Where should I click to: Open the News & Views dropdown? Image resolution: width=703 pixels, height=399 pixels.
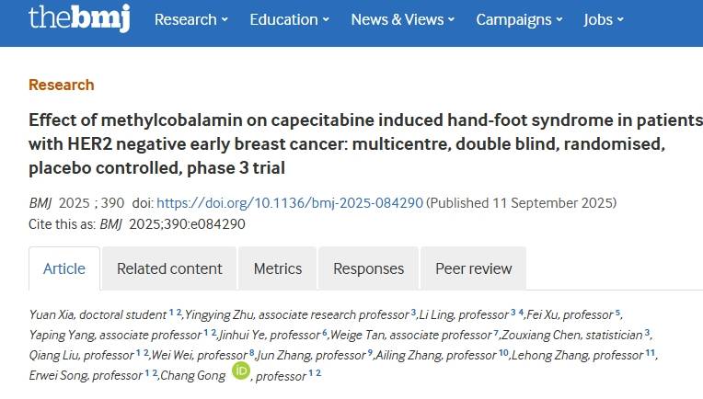pos(403,19)
